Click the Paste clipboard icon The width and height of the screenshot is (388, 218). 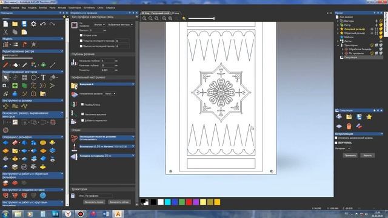point(24,32)
